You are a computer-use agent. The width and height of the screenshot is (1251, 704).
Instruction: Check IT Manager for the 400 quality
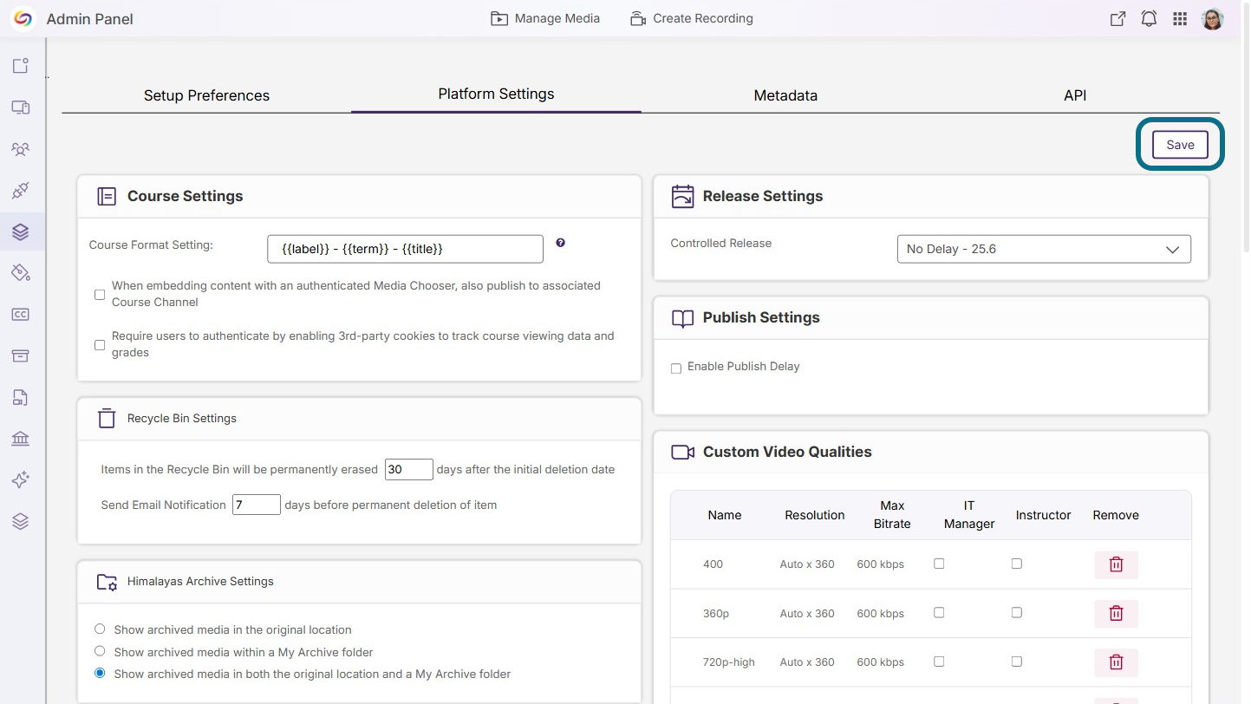[939, 564]
